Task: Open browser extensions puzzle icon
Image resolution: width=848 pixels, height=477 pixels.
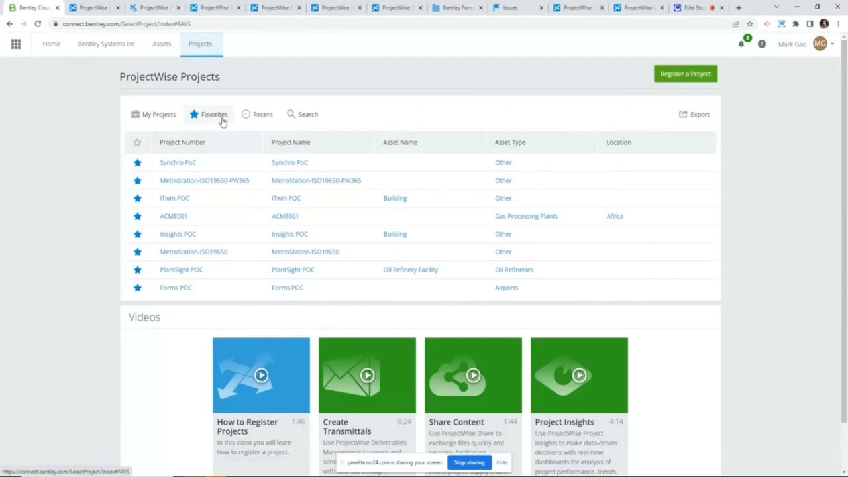Action: click(796, 24)
